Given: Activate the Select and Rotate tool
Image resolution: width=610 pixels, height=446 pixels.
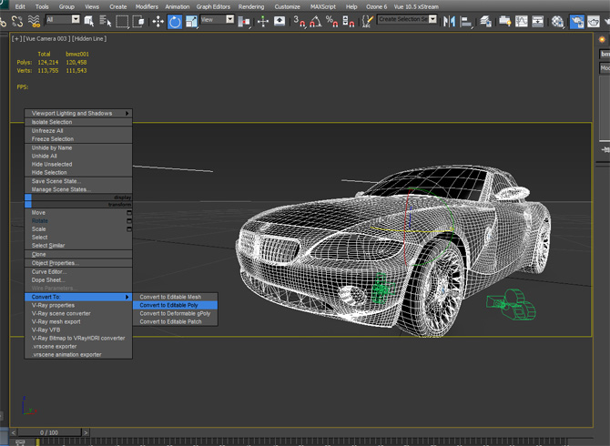Looking at the screenshot, I should [175, 21].
